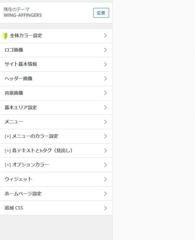Open ホームページ設定 panel
The image size is (195, 240).
pyautogui.click(x=56, y=194)
